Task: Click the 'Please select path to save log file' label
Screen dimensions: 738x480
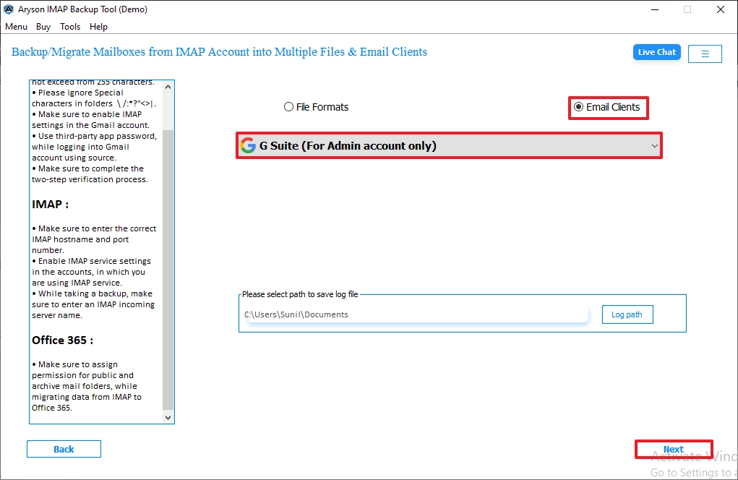Action: click(x=300, y=294)
